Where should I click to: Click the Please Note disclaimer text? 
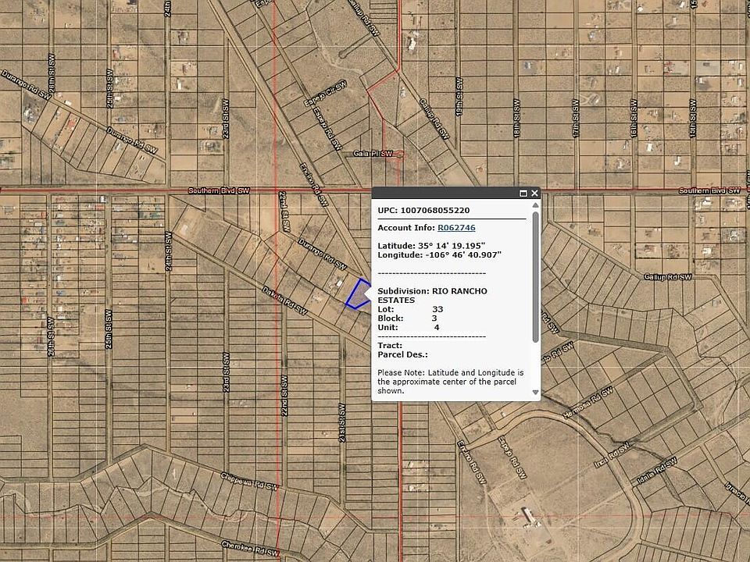[x=451, y=382]
